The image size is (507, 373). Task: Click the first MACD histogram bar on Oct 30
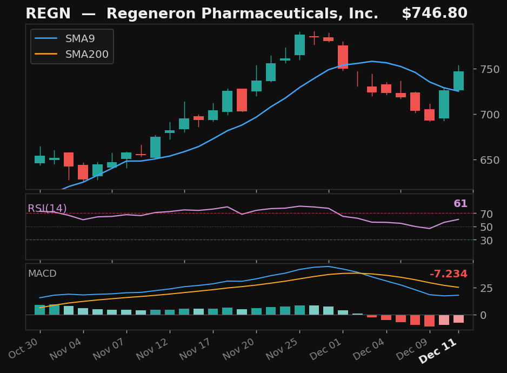40,310
